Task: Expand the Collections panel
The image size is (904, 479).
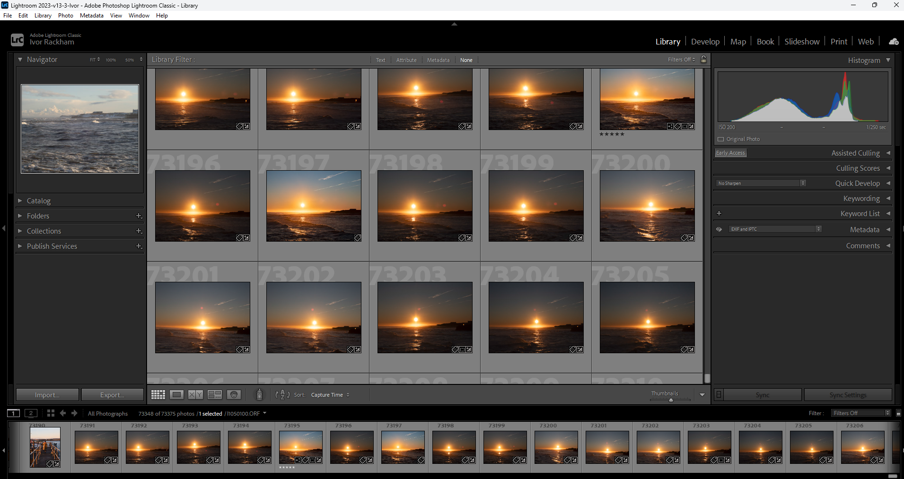Action: click(20, 231)
